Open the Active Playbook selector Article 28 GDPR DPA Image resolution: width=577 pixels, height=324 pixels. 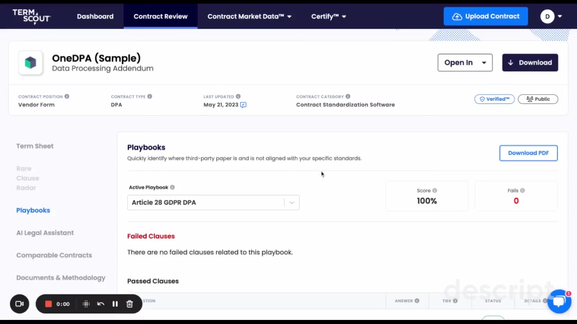(213, 202)
